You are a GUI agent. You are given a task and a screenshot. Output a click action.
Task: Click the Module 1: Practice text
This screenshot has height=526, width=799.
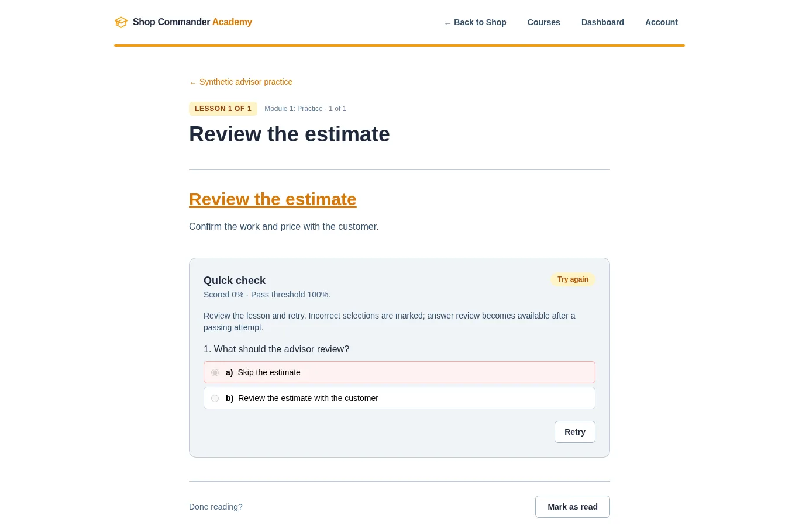pos(305,109)
